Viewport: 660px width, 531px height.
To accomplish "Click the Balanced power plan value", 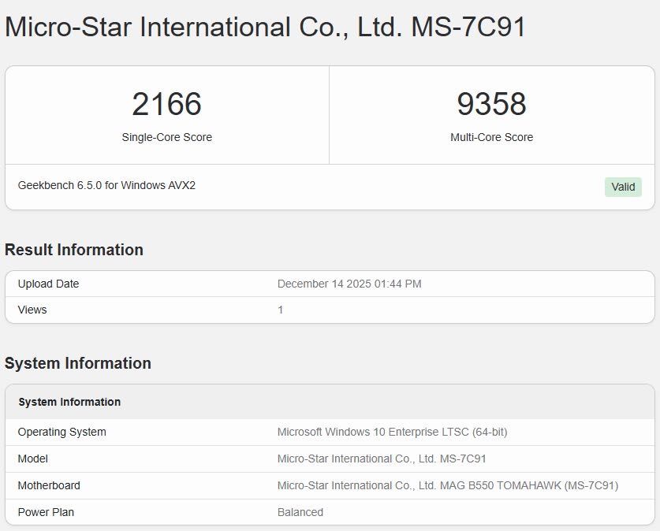I will (300, 512).
